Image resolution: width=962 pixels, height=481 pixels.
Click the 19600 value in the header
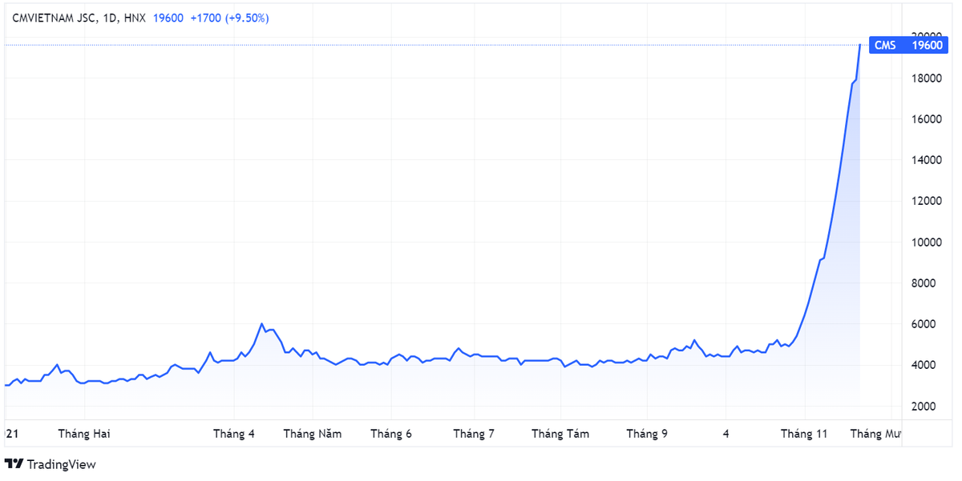click(x=168, y=18)
